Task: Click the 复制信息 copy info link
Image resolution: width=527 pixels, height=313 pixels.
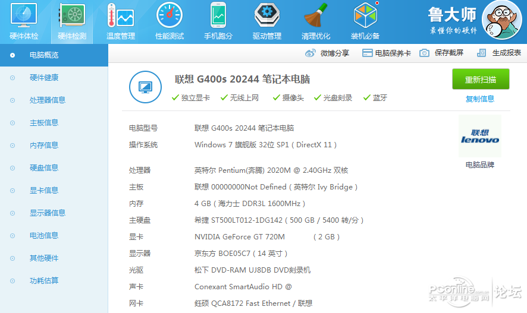Action: [479, 99]
